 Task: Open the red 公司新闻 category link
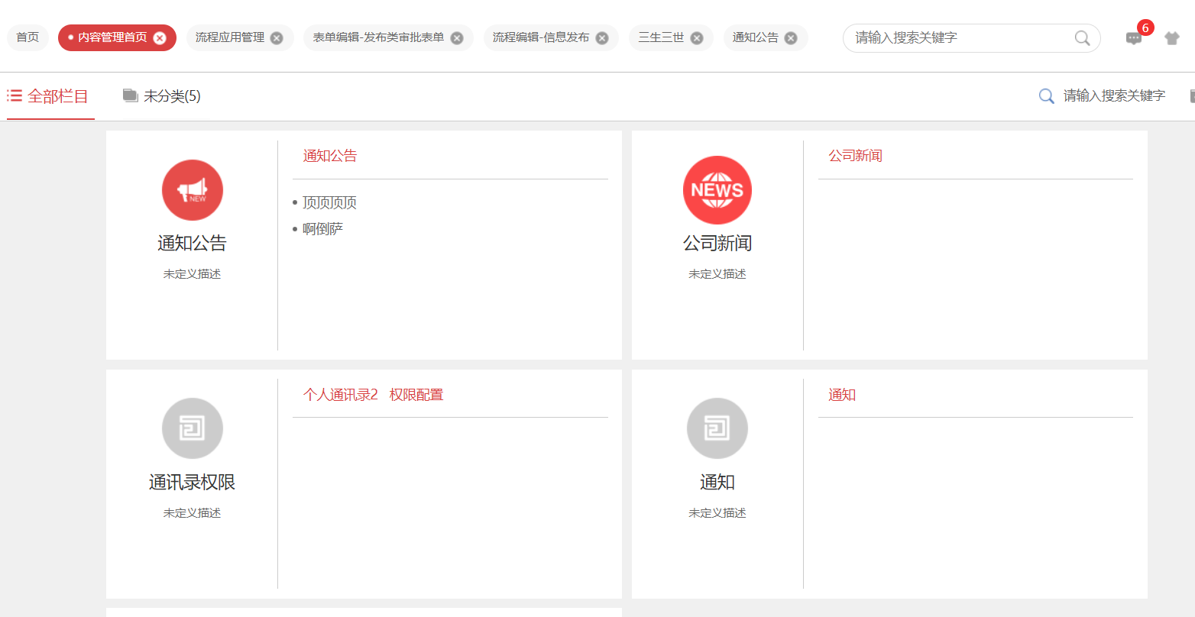tap(856, 156)
